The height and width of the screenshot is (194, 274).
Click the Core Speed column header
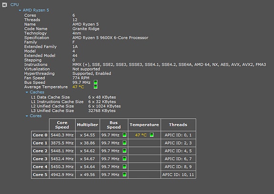(x=62, y=125)
